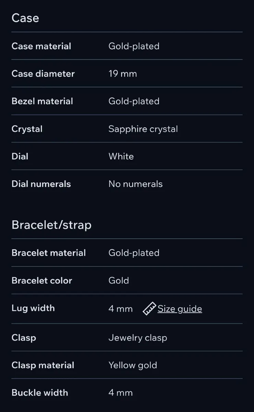
Task: Click the Jewelry clasp value
Action: [x=138, y=337]
